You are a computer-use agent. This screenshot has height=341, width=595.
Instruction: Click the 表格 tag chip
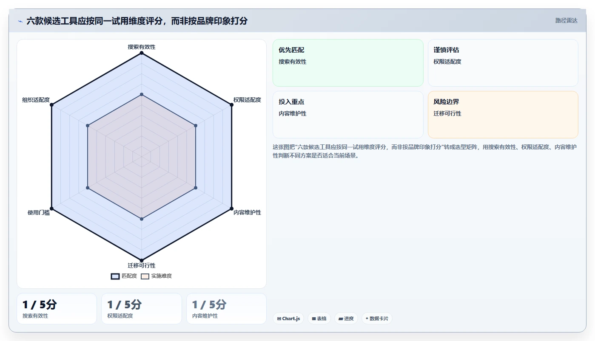(319, 318)
